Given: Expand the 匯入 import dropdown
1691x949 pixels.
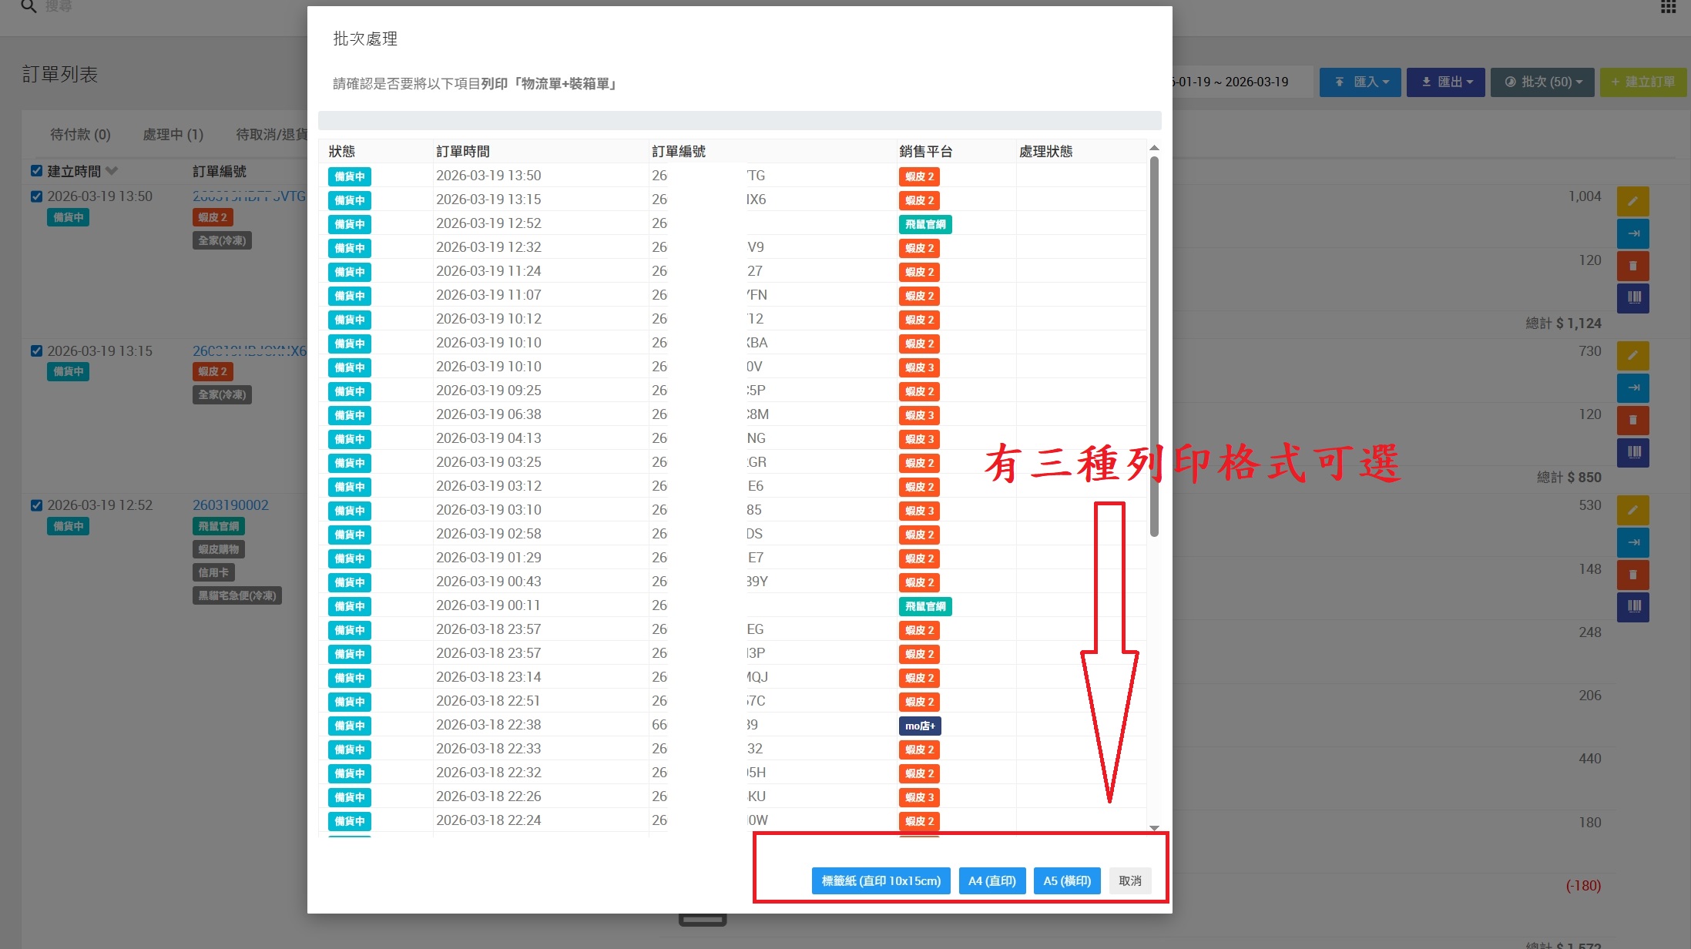Looking at the screenshot, I should click(1361, 82).
